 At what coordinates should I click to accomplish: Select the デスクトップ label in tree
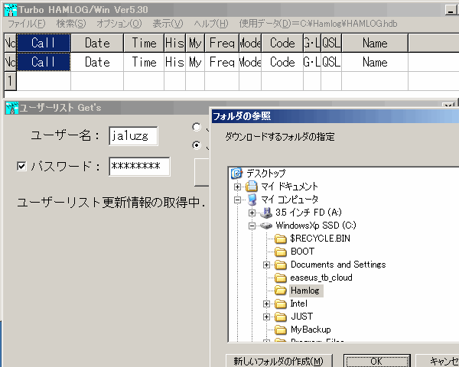point(265,174)
